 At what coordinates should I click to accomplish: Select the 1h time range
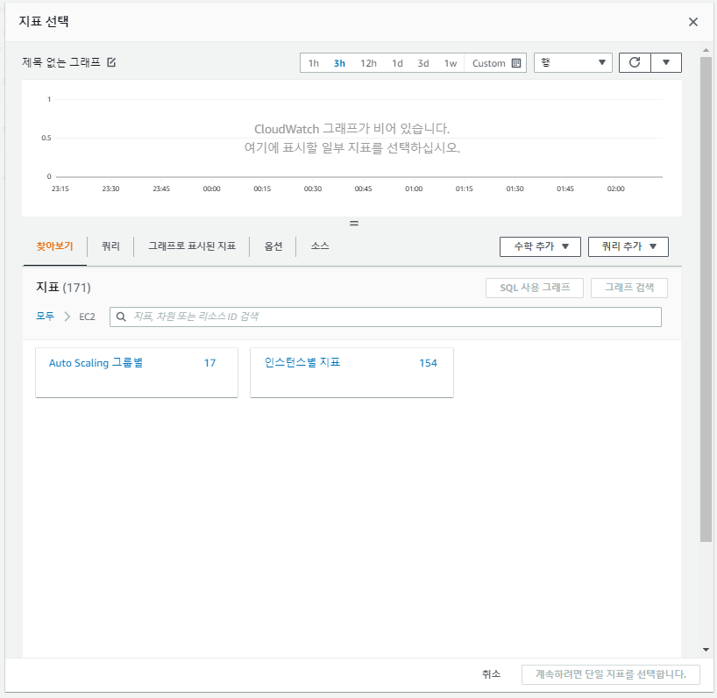tap(313, 63)
